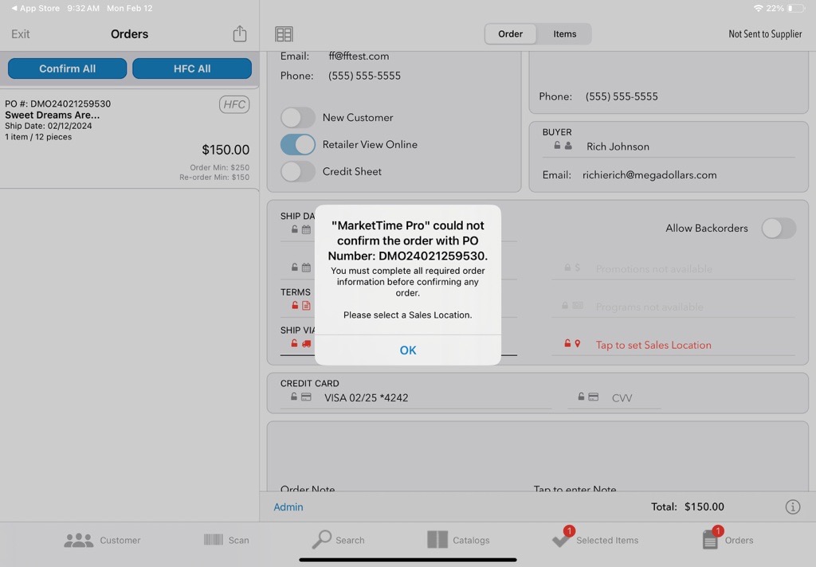The width and height of the screenshot is (816, 567).
Task: Tap the lock icon beside Programs
Action: pyautogui.click(x=565, y=305)
